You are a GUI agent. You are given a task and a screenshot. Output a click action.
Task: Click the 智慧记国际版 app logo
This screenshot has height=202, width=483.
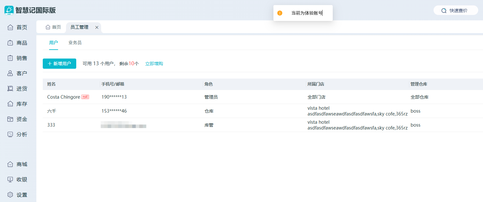pyautogui.click(x=9, y=10)
